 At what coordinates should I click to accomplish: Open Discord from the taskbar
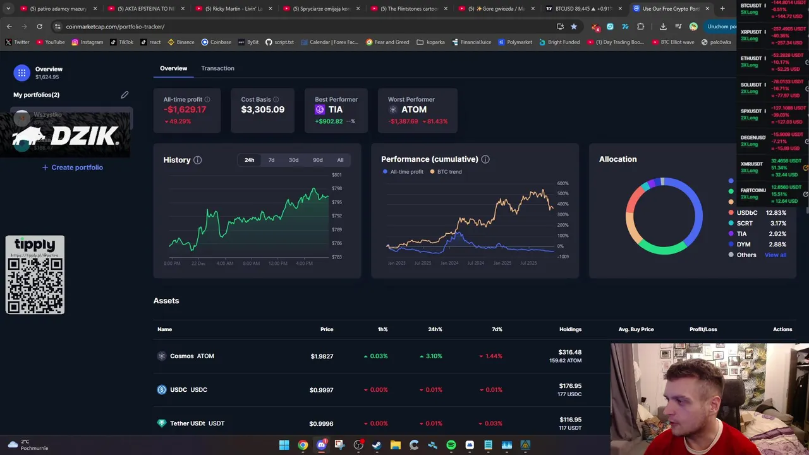322,445
